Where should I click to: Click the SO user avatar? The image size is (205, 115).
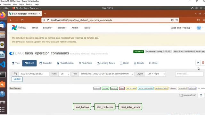(199, 28)
